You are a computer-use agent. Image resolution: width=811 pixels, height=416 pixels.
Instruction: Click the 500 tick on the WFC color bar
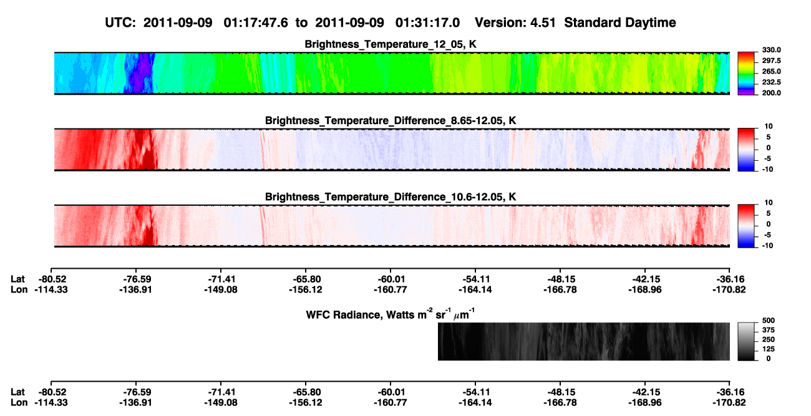(769, 320)
